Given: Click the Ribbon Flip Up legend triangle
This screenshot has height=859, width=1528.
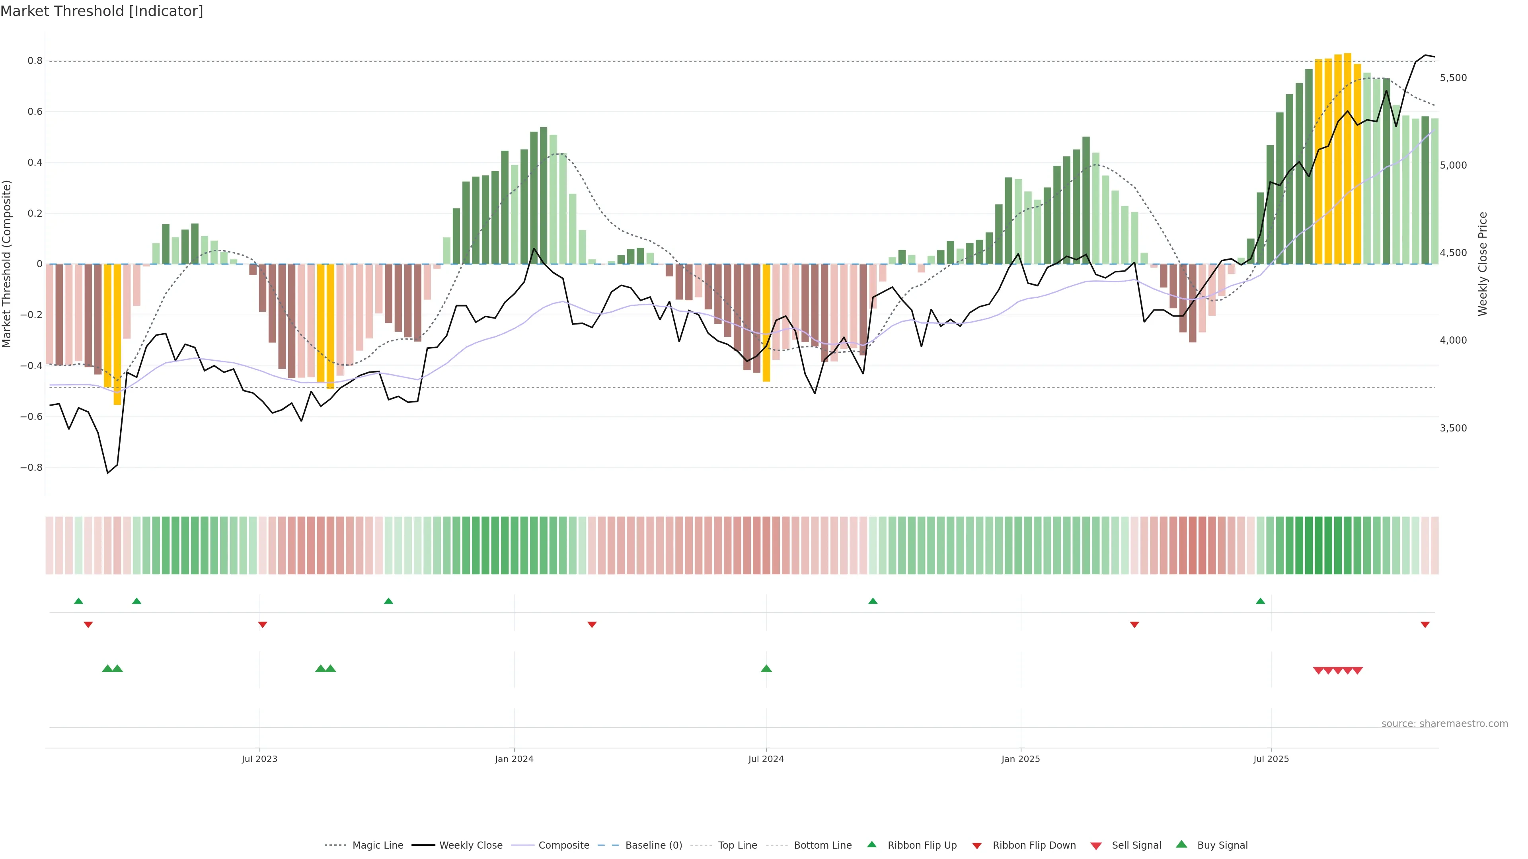Looking at the screenshot, I should (x=872, y=844).
